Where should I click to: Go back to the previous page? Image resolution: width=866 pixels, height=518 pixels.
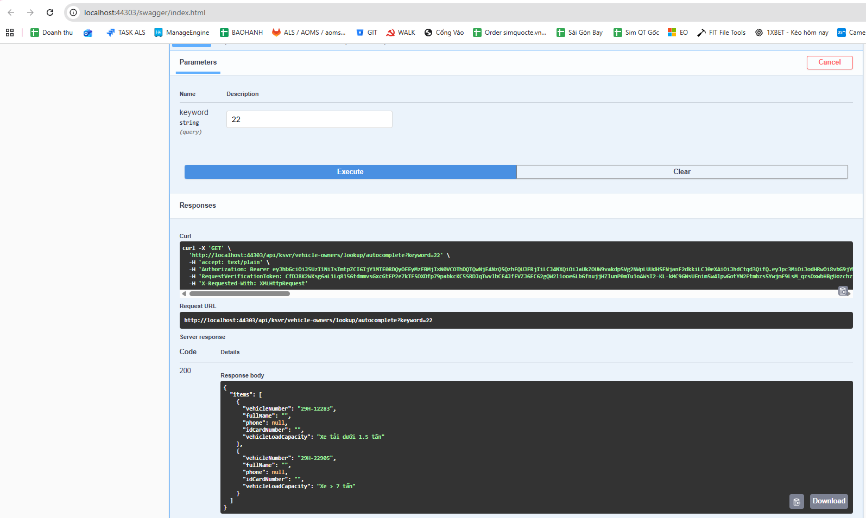point(11,12)
